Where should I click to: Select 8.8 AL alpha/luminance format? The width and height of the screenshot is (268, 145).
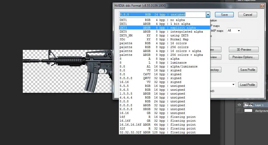click(x=164, y=66)
